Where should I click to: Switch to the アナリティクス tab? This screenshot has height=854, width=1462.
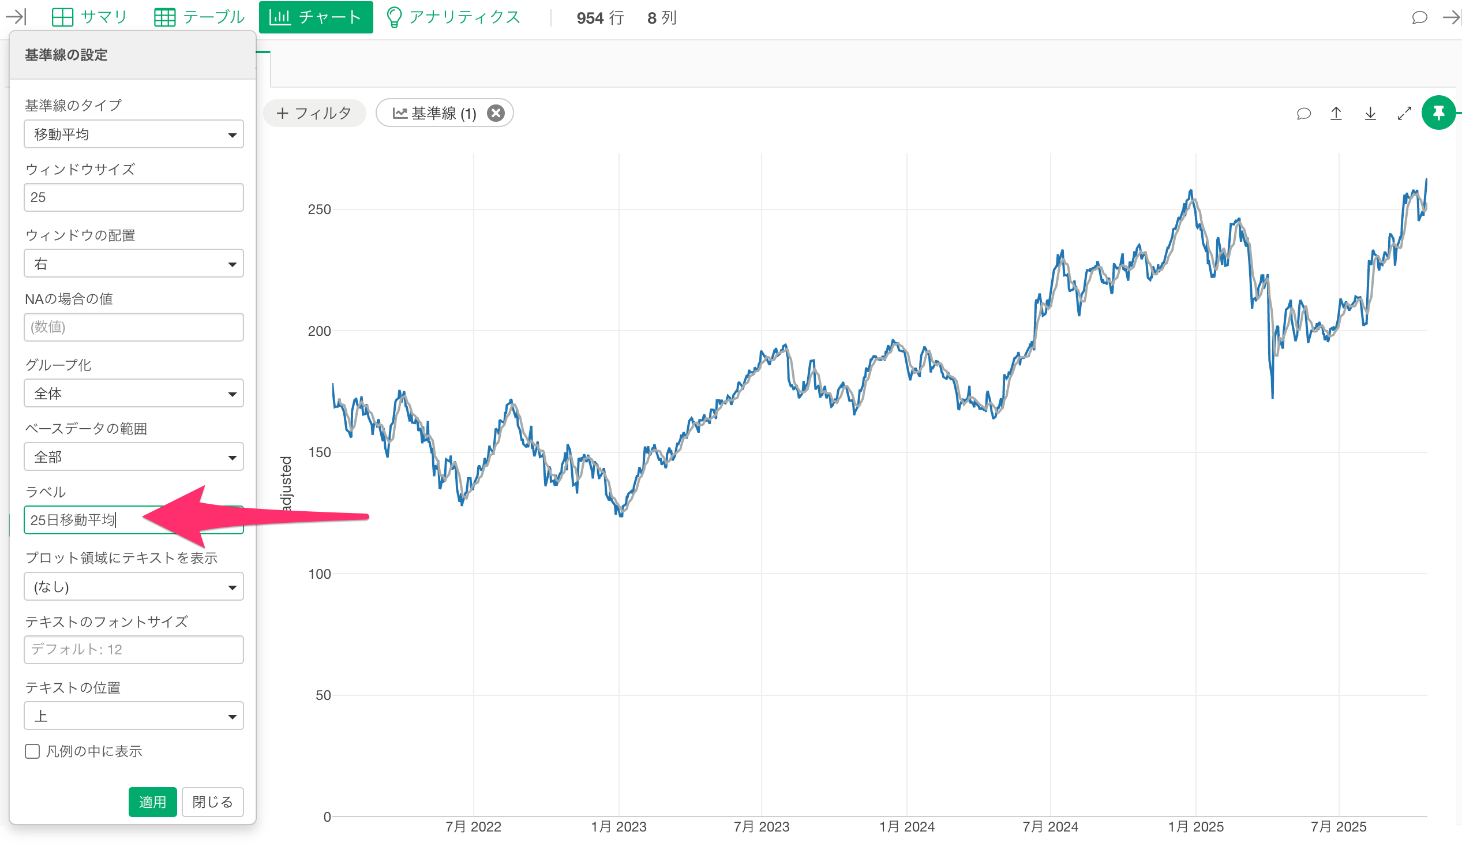453,17
